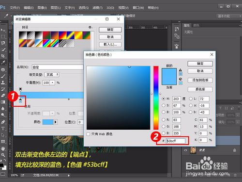The image size is (242, 182).
Task: Toggle visibility of the 背景 layer
Action: pyautogui.click(x=185, y=150)
